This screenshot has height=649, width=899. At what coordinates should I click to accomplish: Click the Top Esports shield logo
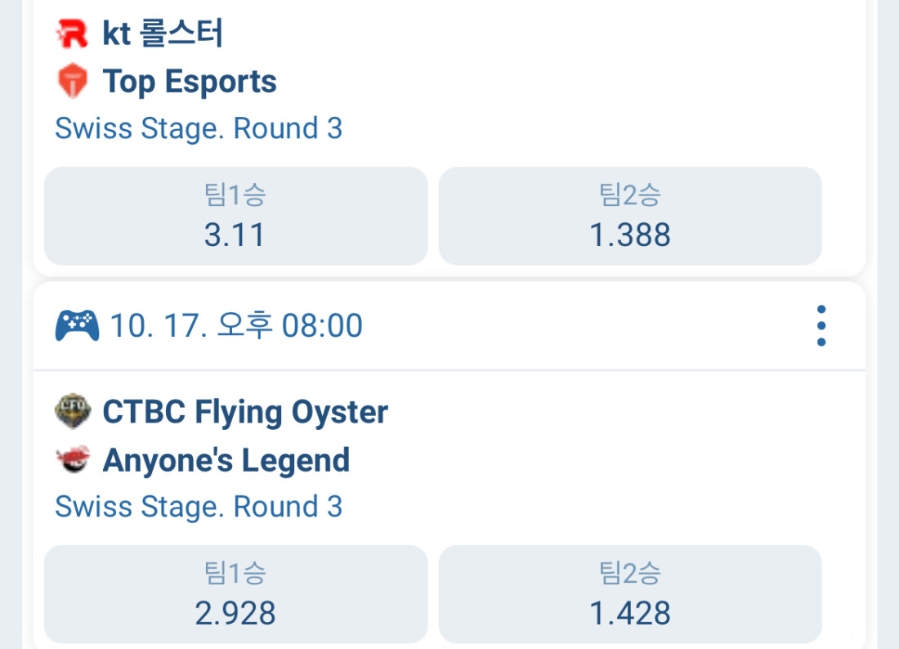pyautogui.click(x=73, y=82)
